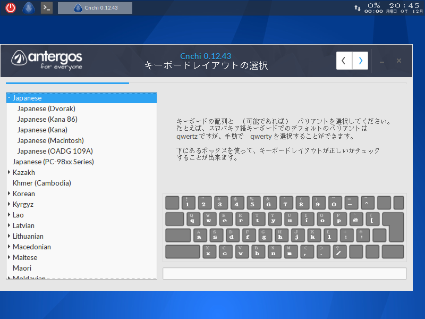Open the terminal from the top panel
The image size is (425, 319).
(x=46, y=7)
